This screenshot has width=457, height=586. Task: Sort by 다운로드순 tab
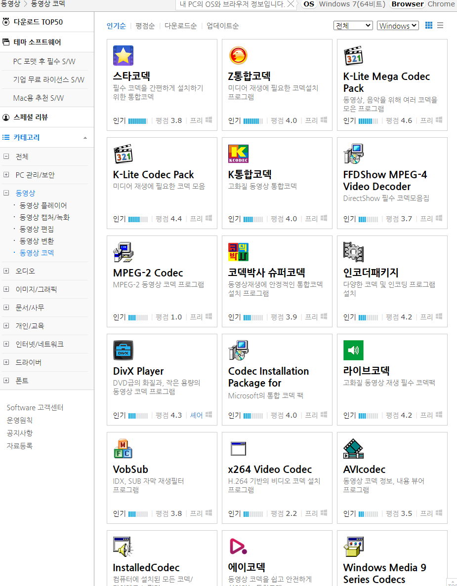tap(181, 26)
